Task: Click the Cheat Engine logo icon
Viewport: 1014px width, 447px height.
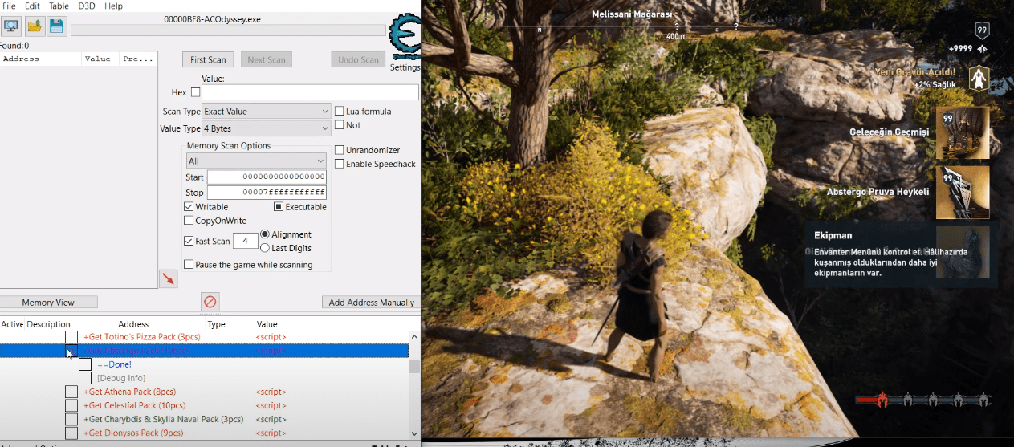Action: [x=404, y=36]
